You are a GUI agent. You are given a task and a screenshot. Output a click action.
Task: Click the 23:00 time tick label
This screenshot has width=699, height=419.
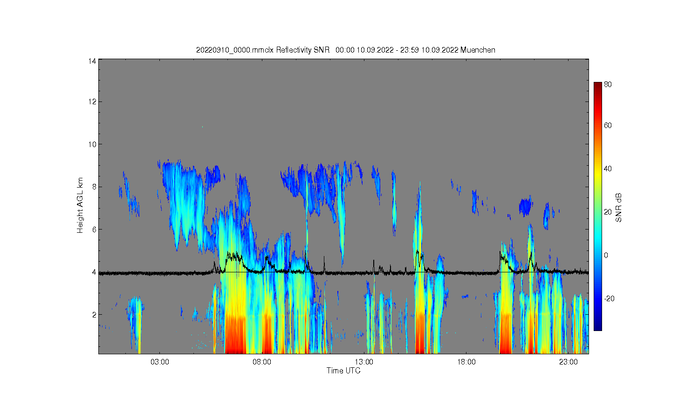tap(568, 362)
